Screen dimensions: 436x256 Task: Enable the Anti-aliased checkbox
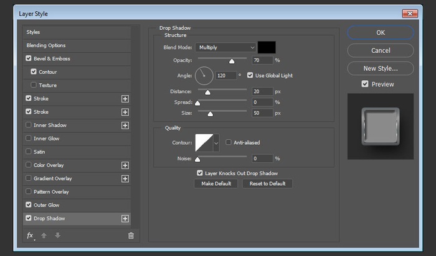(229, 142)
